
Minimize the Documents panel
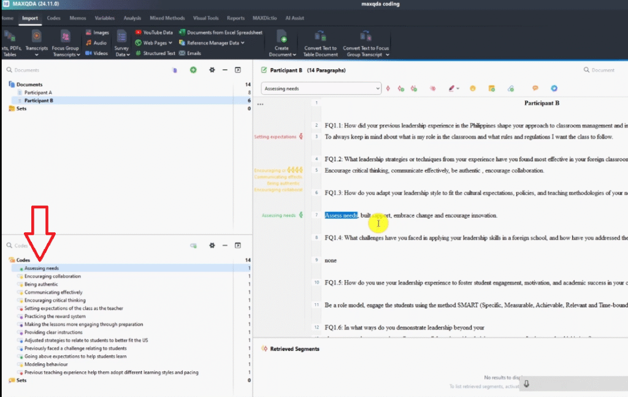[x=225, y=70]
